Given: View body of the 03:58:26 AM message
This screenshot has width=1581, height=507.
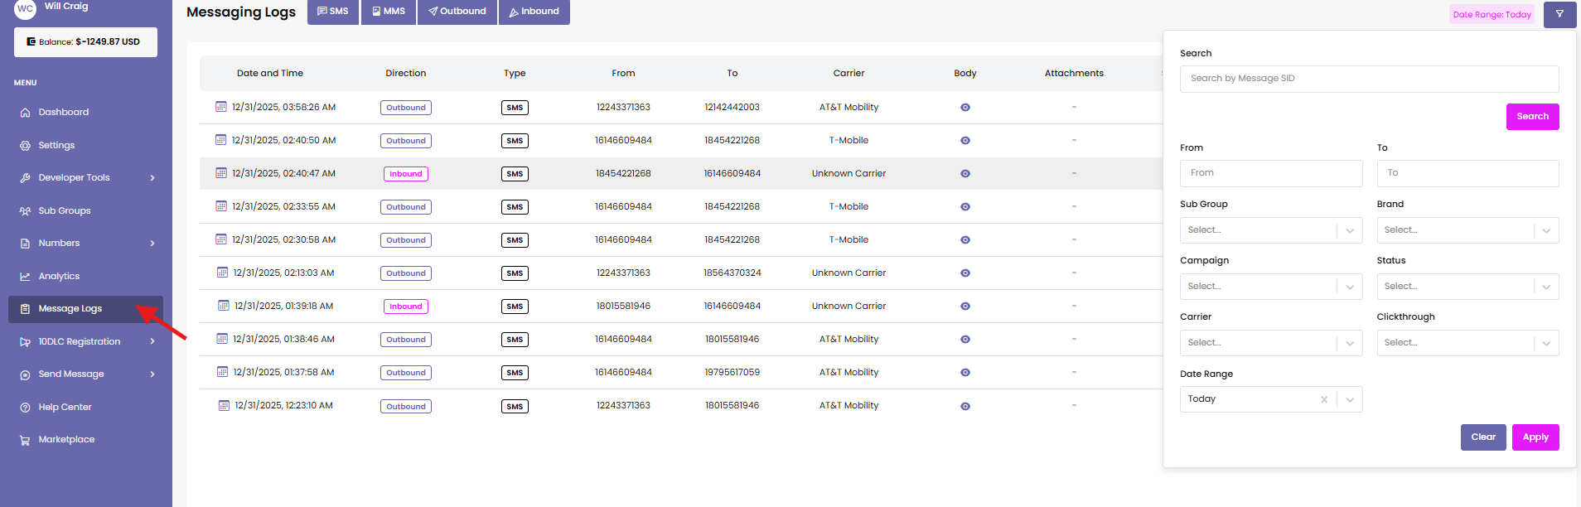Looking at the screenshot, I should coord(965,108).
